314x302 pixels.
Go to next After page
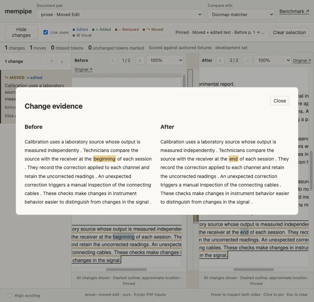(247, 60)
